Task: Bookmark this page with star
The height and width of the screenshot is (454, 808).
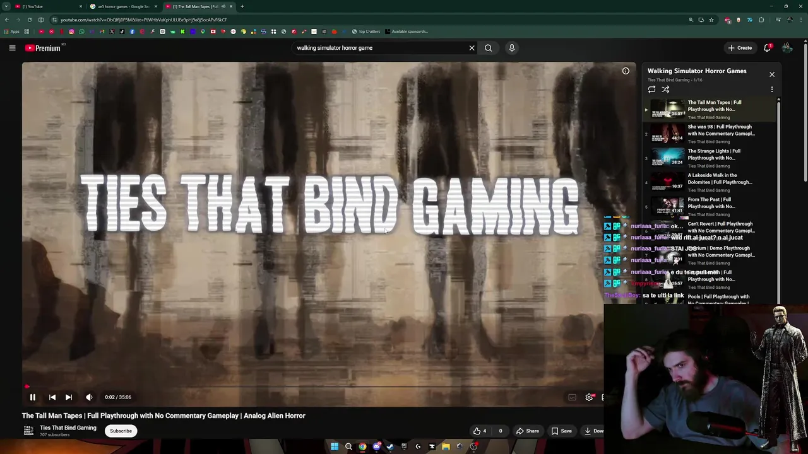Action: click(x=711, y=20)
